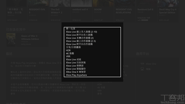Select the 電腦 platform label
The height and width of the screenshot is (104, 185).
point(148,69)
